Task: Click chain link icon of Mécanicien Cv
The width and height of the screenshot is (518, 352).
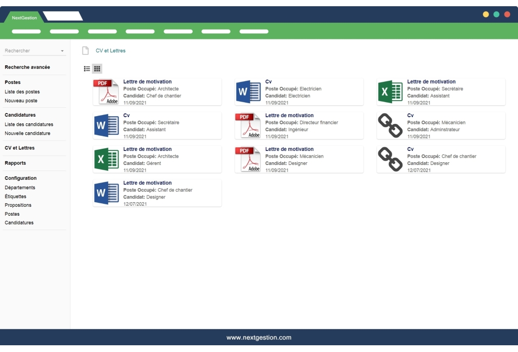Action: (x=390, y=125)
